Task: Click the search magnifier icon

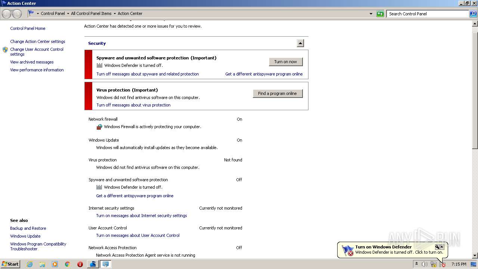Action: pyautogui.click(x=473, y=14)
